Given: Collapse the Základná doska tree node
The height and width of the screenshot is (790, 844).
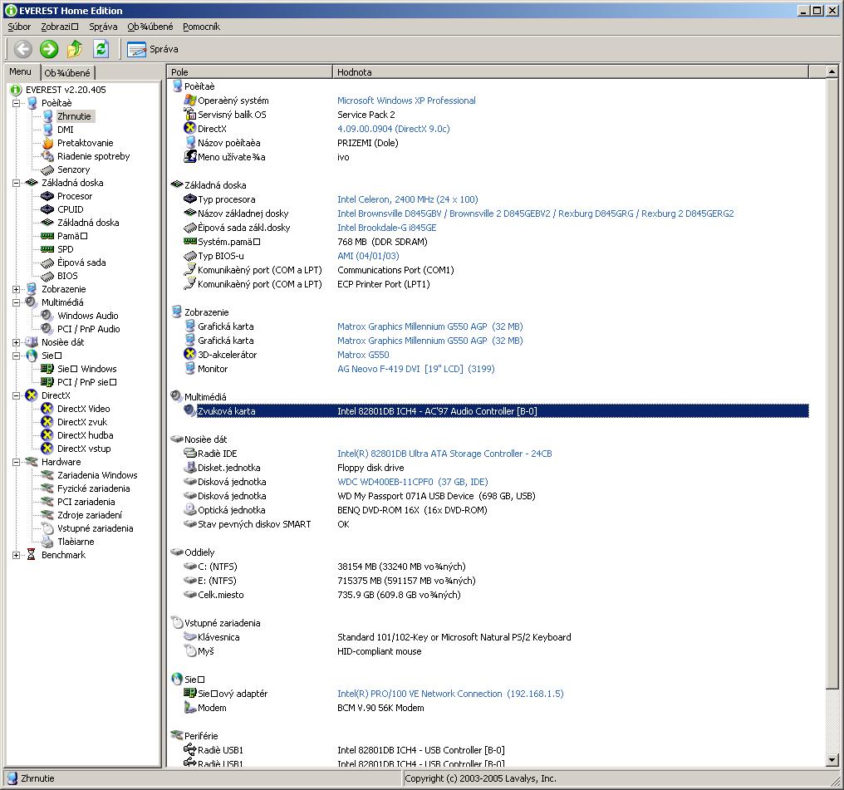Looking at the screenshot, I should coord(17,183).
